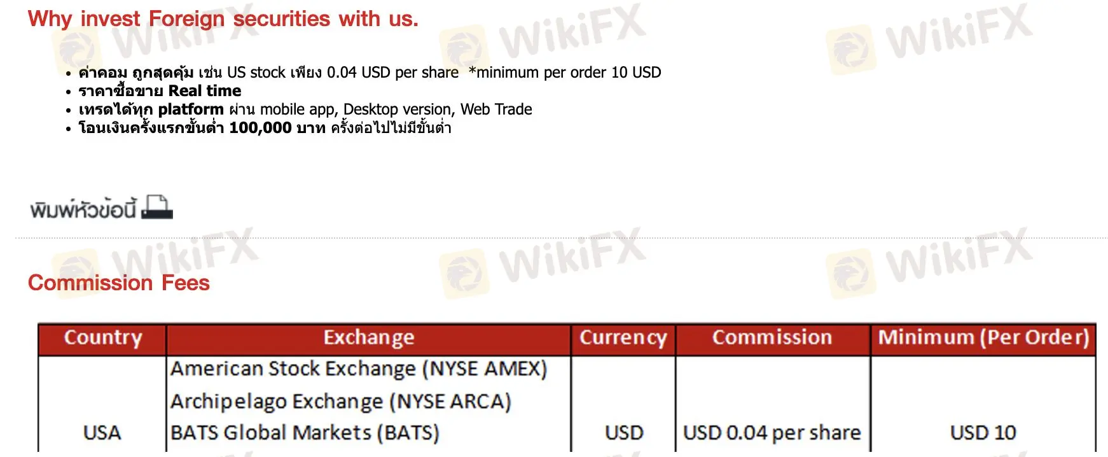Select the Exchange column header
The width and height of the screenshot is (1108, 457).
(368, 338)
